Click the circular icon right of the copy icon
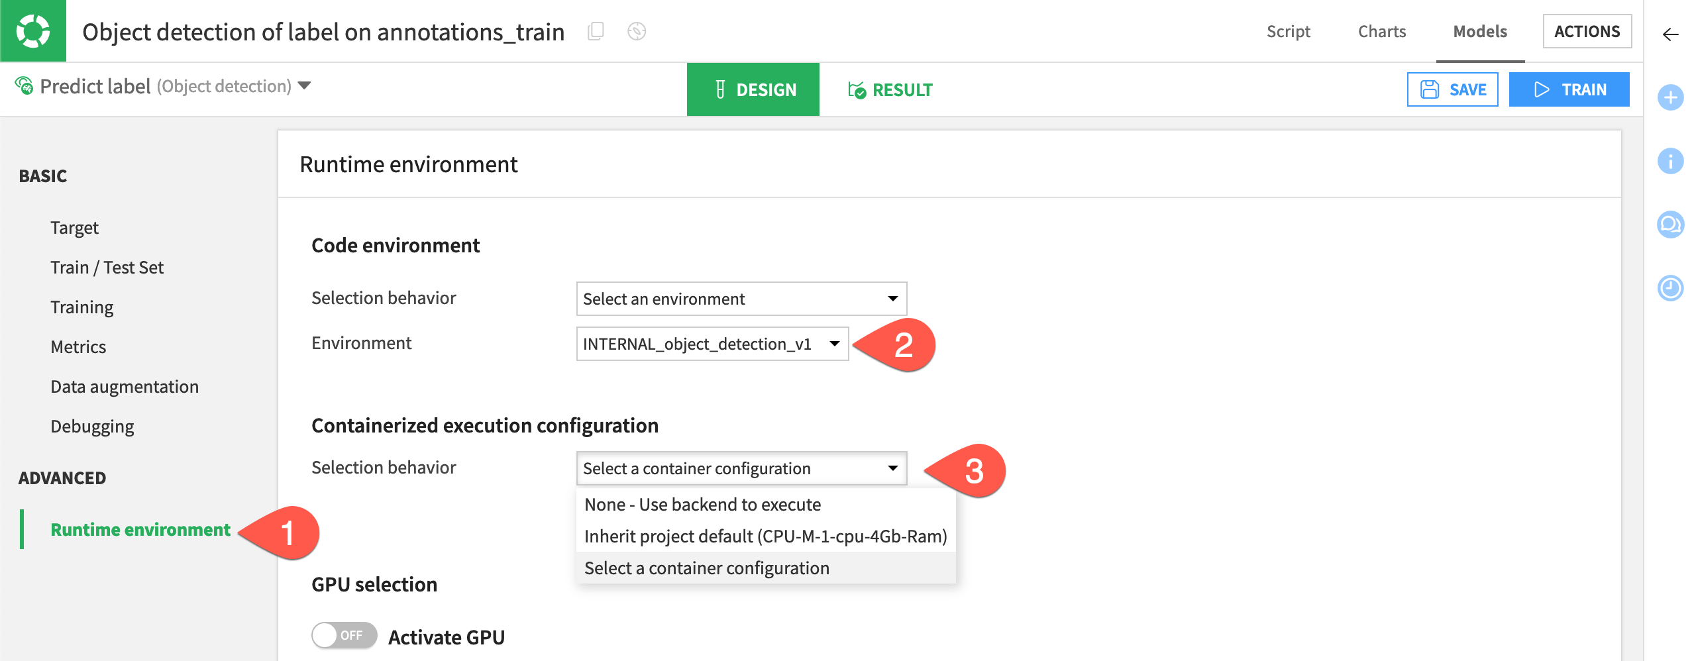 [637, 31]
